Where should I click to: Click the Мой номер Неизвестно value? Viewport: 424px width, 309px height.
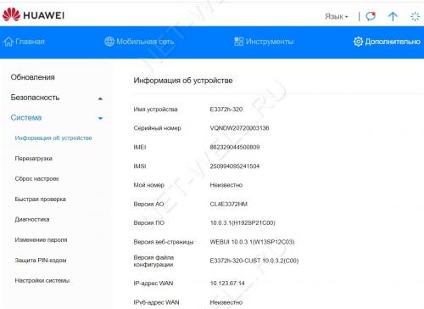tap(226, 185)
